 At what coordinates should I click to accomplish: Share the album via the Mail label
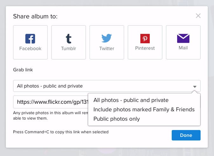(x=183, y=48)
